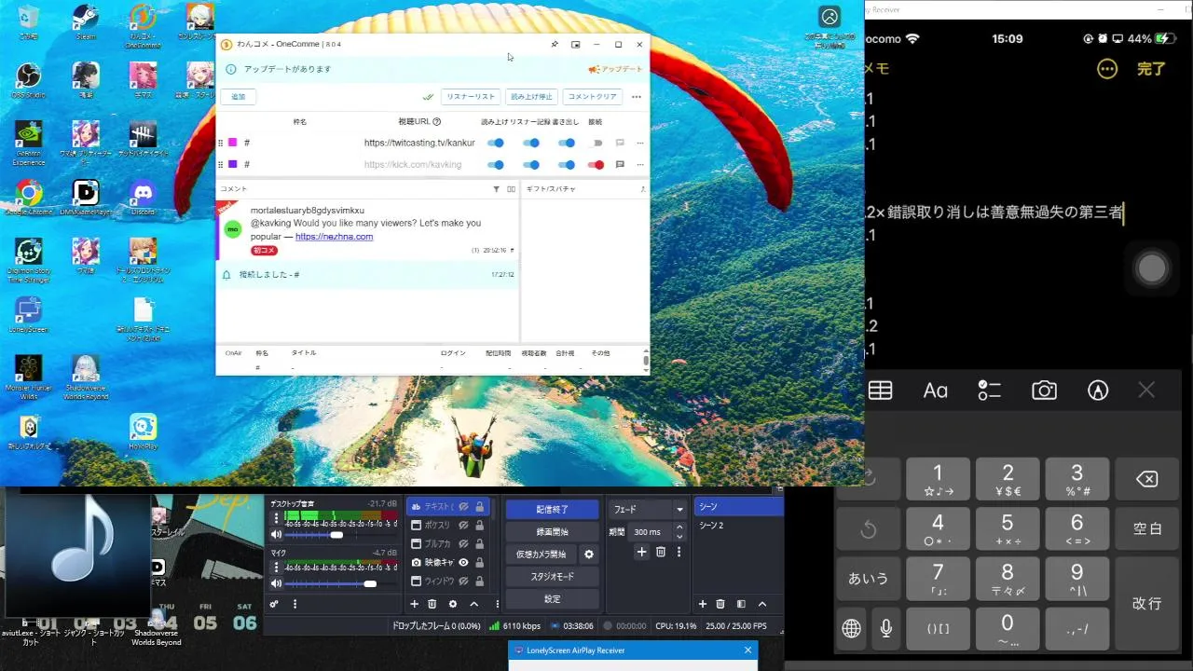This screenshot has height=671, width=1193.
Task: Remove the scene with trash icon
Action: tap(720, 604)
